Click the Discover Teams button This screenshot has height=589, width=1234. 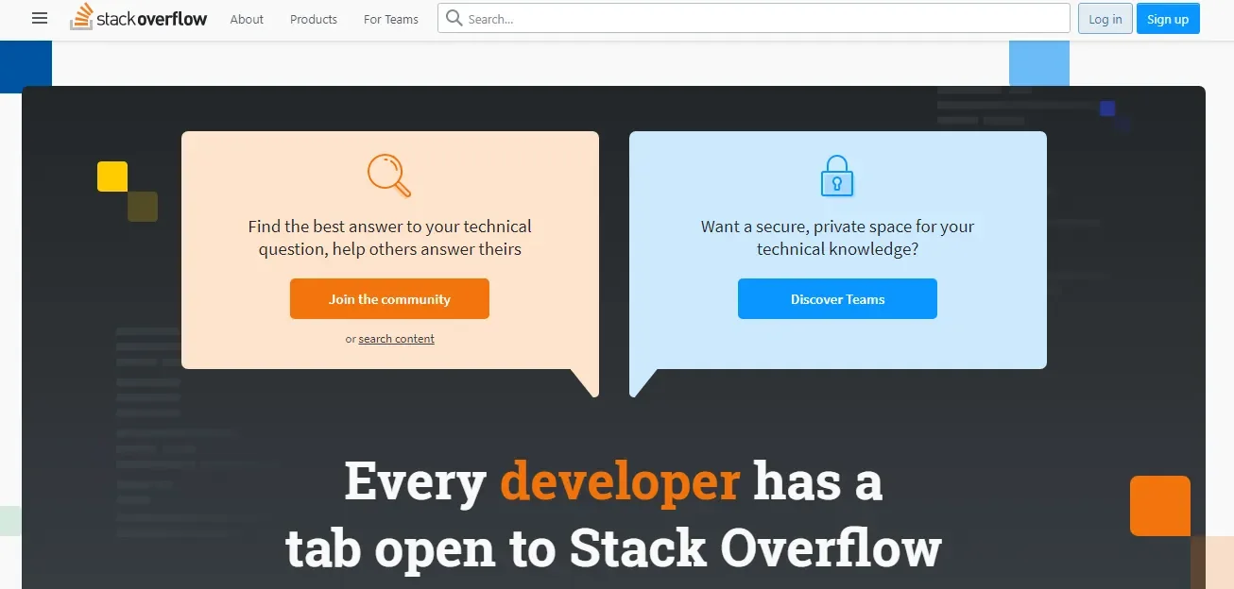(837, 299)
